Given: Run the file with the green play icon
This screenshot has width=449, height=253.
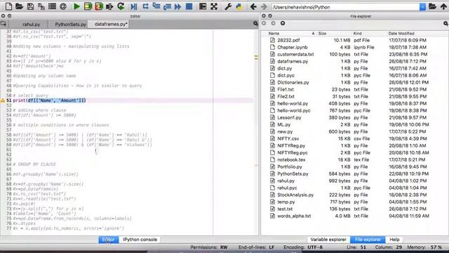Looking at the screenshot, I should [76, 6].
